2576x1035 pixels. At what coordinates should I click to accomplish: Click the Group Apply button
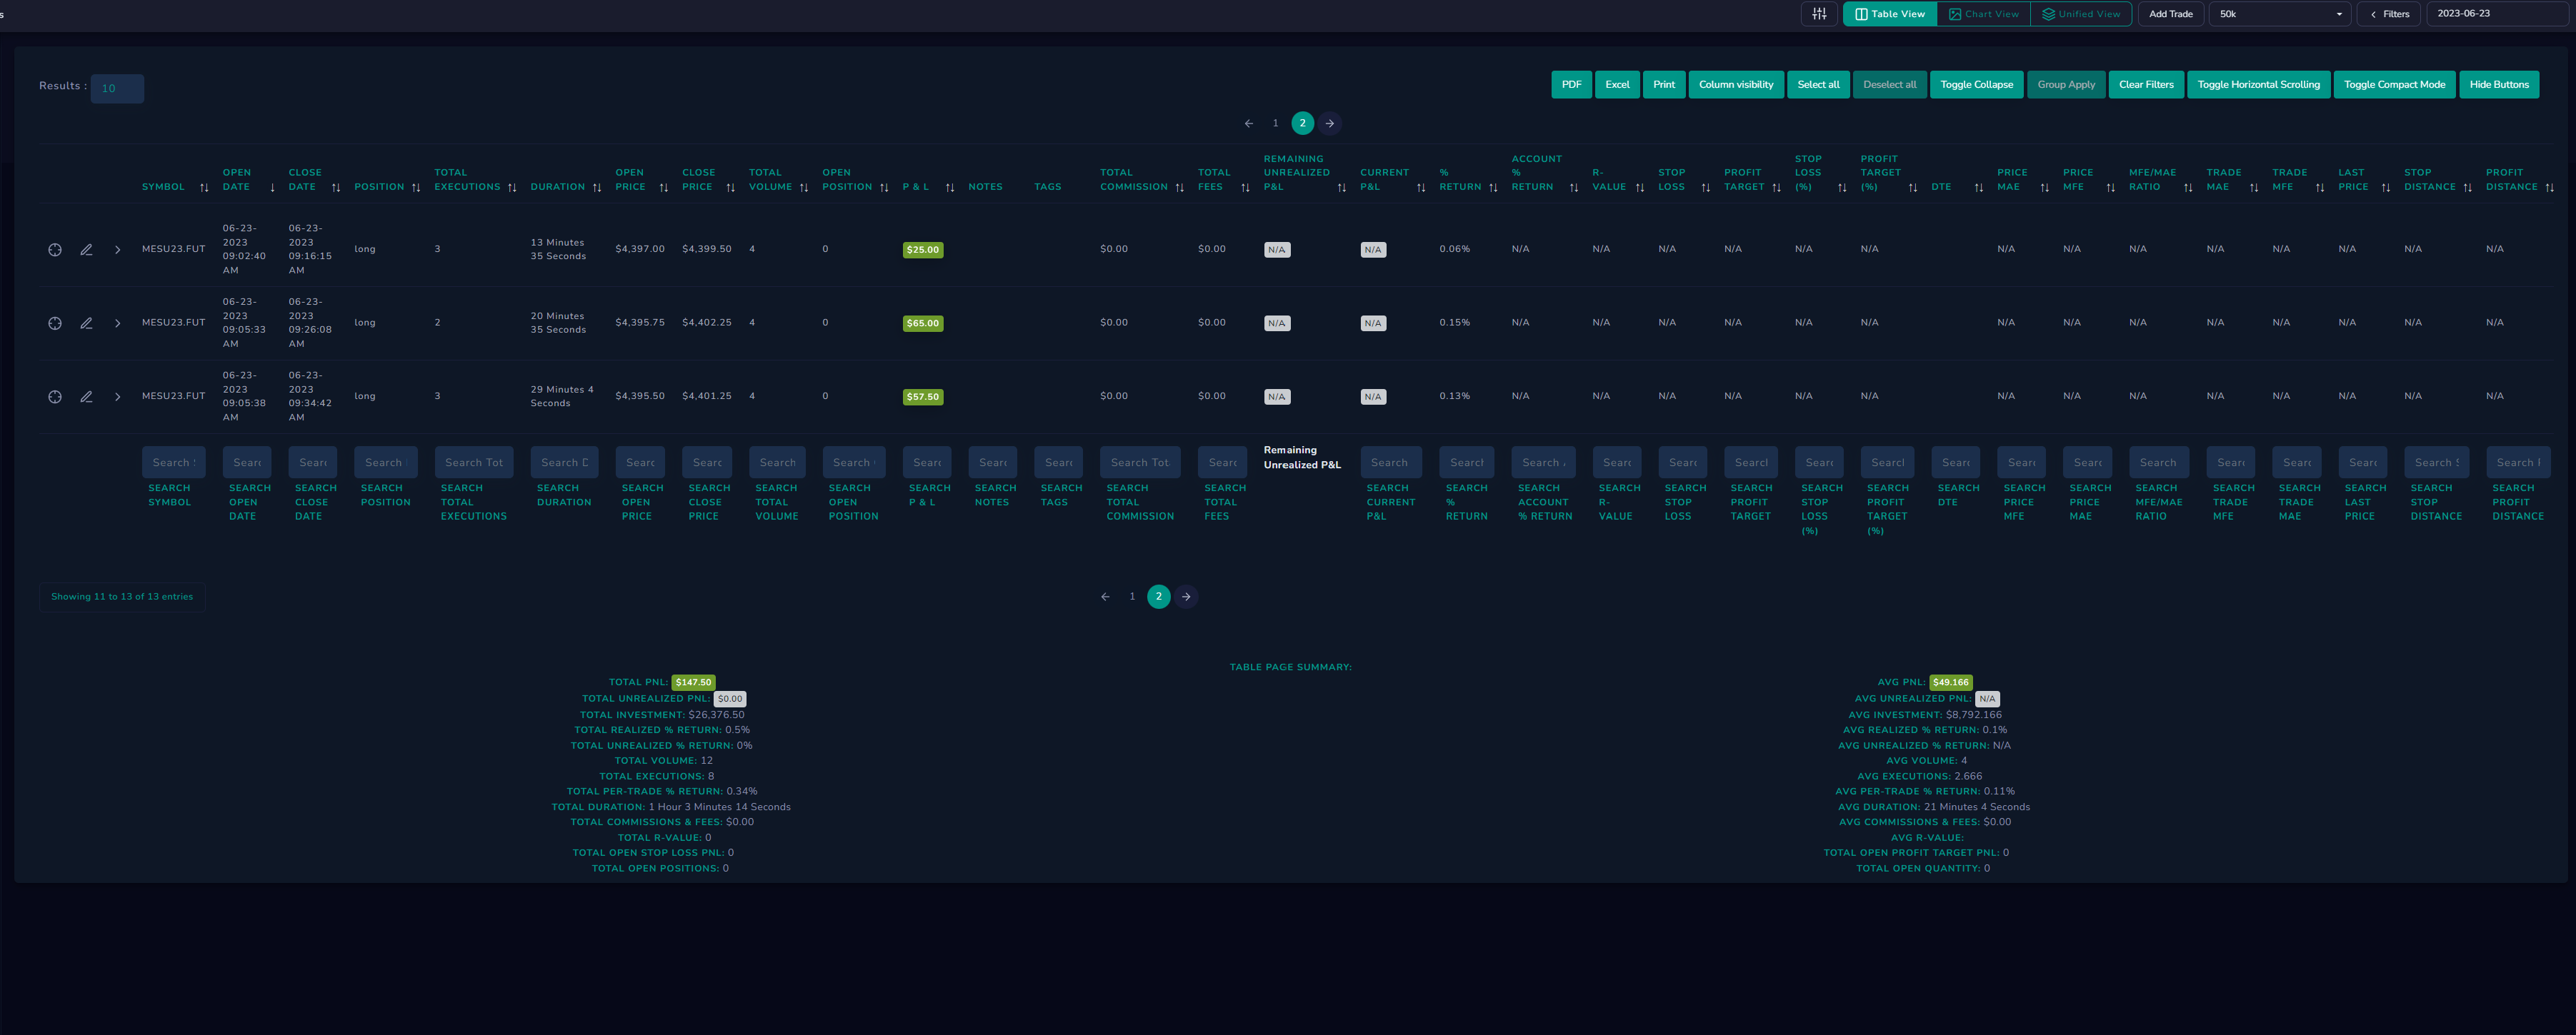2067,85
